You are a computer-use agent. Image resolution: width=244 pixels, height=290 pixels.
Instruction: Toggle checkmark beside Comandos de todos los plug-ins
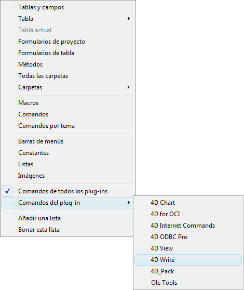tap(7, 191)
